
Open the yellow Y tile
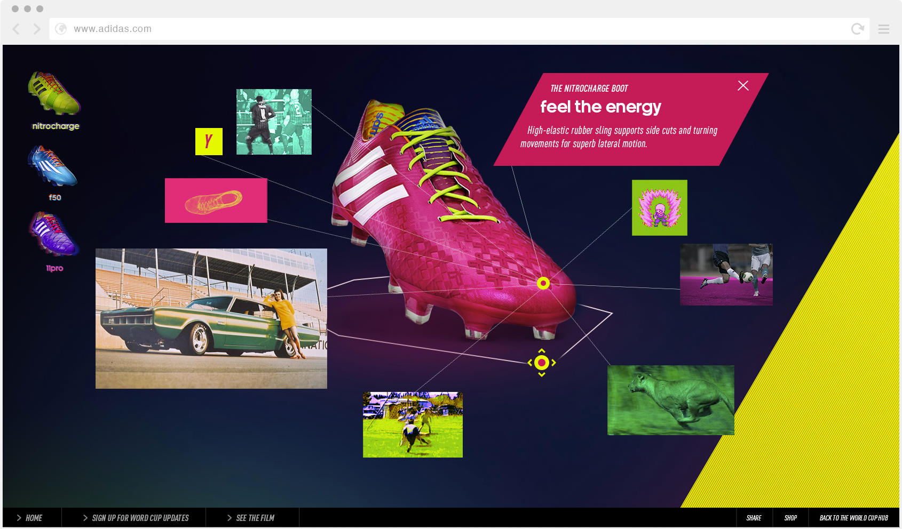[x=209, y=141]
